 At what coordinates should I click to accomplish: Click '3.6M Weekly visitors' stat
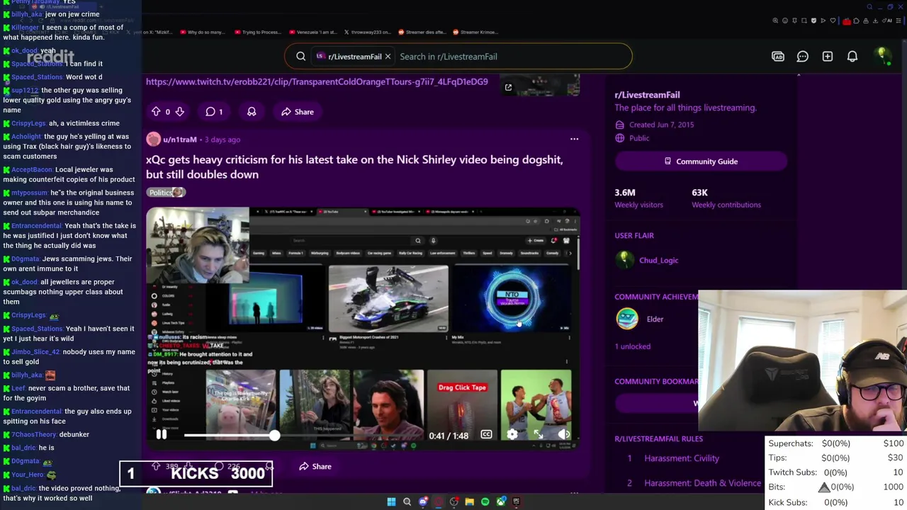[638, 198]
